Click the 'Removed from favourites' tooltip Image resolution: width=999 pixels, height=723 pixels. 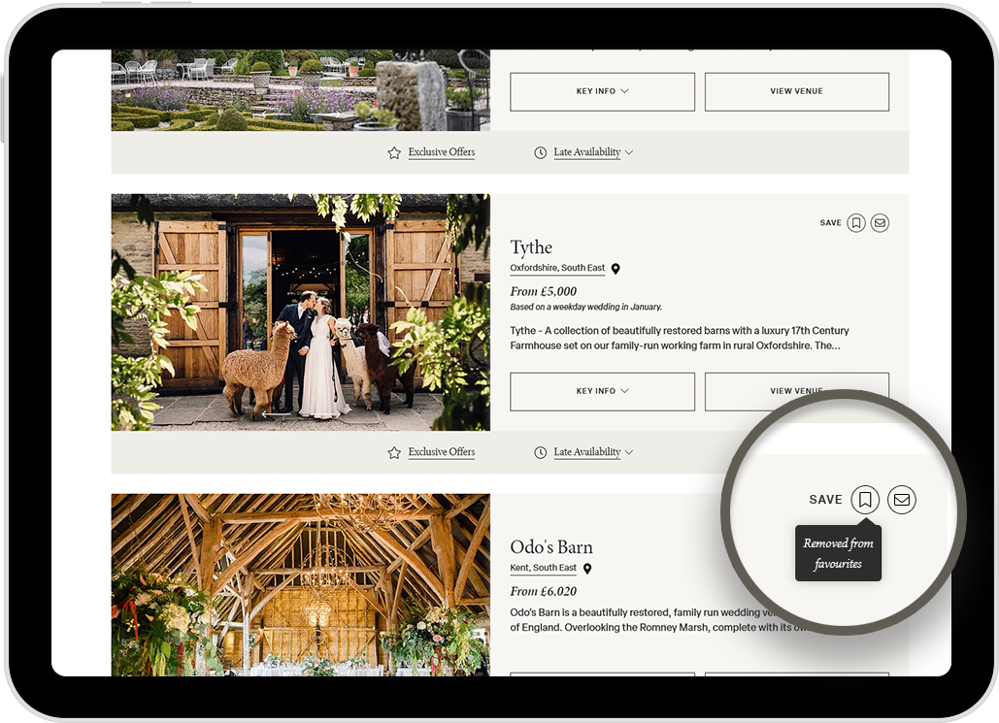click(x=838, y=553)
